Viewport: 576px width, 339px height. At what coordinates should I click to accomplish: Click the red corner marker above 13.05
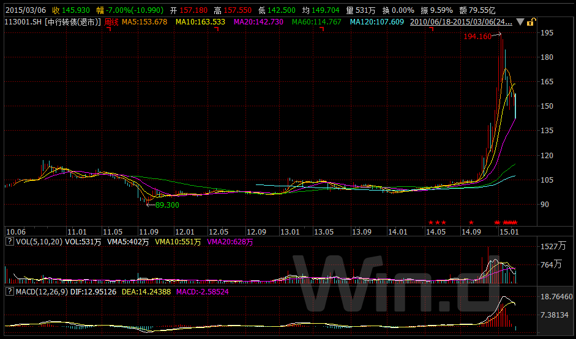[x=322, y=29]
